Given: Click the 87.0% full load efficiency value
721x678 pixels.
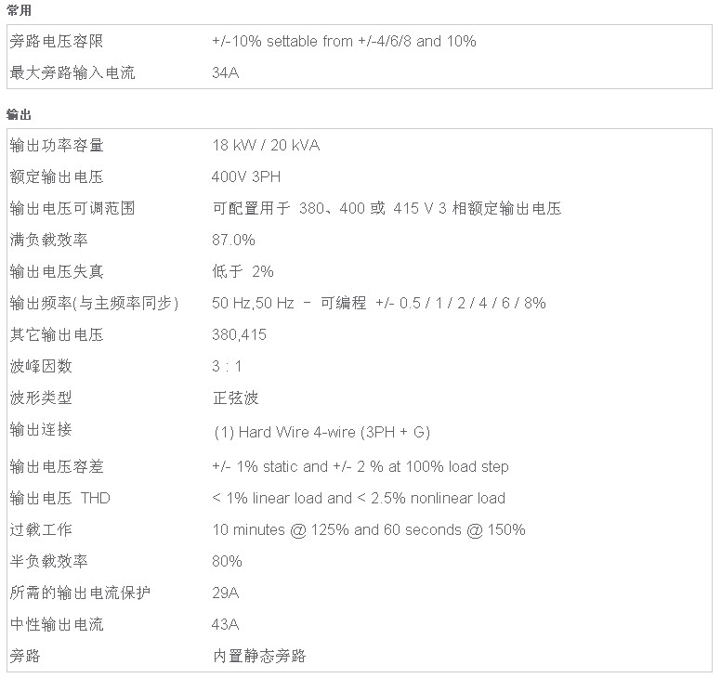Looking at the screenshot, I should click(233, 240).
